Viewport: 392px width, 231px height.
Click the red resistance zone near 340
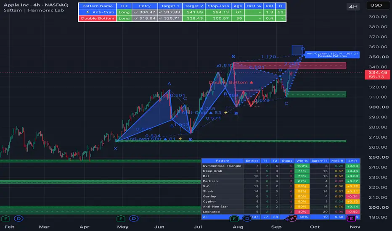290,66
